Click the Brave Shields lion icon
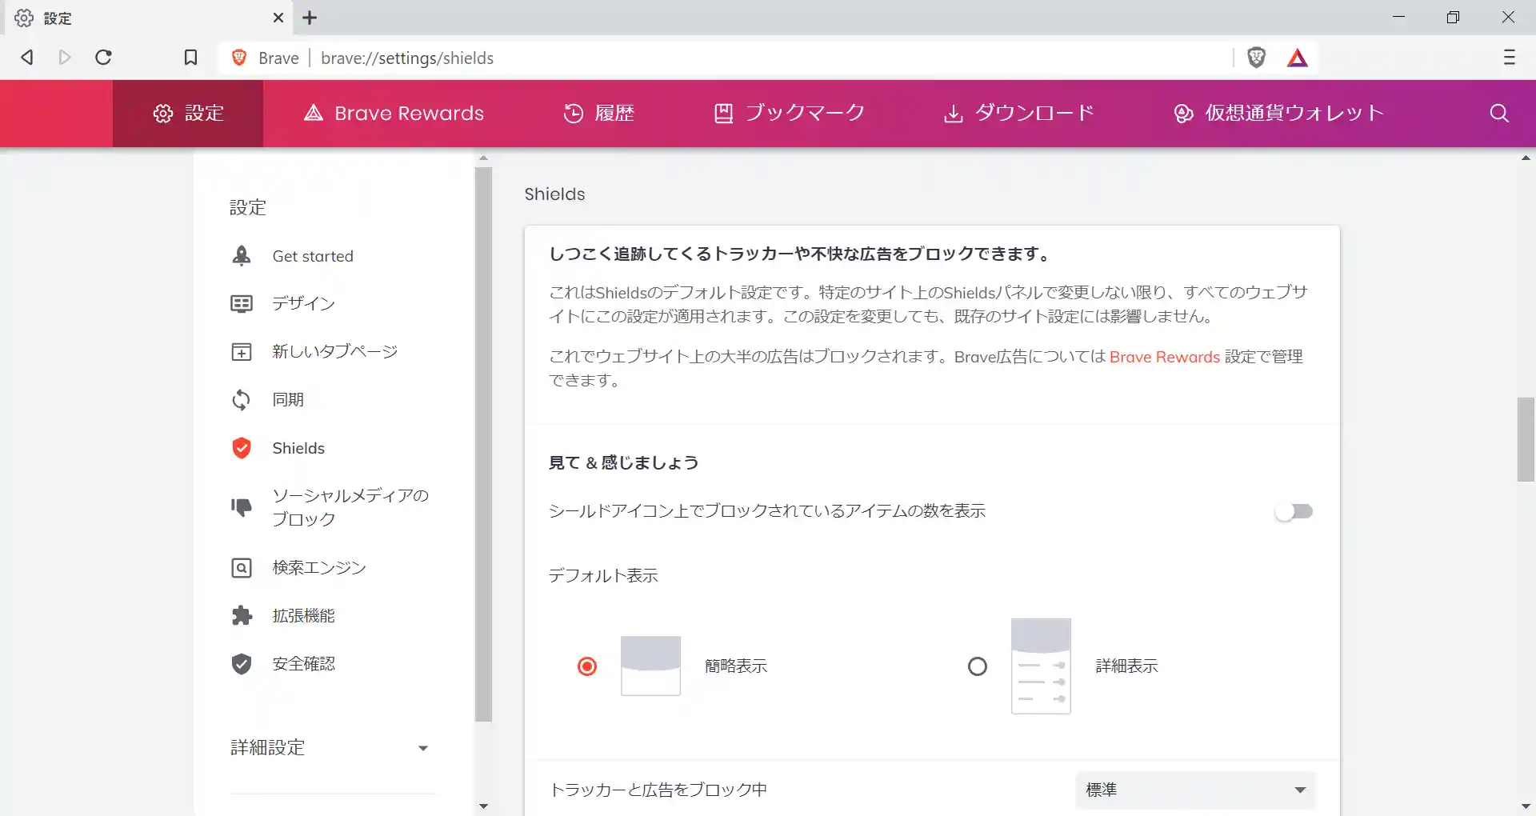Viewport: 1536px width, 816px height. pos(1256,58)
